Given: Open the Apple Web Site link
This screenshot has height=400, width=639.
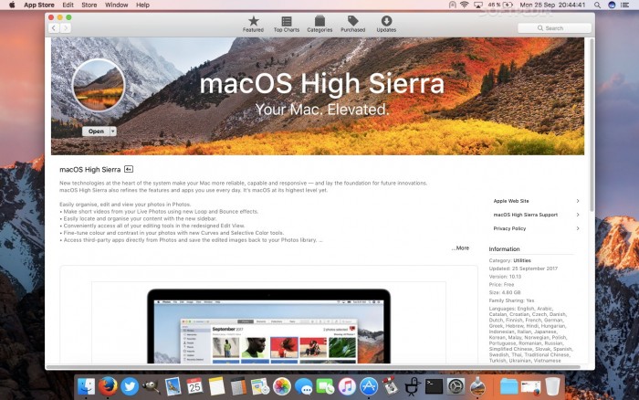Looking at the screenshot, I should coord(511,201).
